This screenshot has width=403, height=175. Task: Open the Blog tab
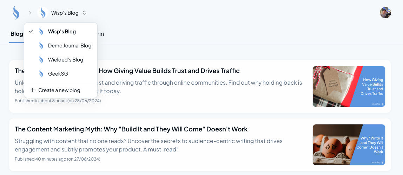pyautogui.click(x=16, y=34)
